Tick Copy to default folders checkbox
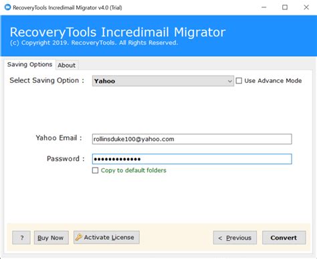Viewport: 317px width, 259px height. pos(95,170)
